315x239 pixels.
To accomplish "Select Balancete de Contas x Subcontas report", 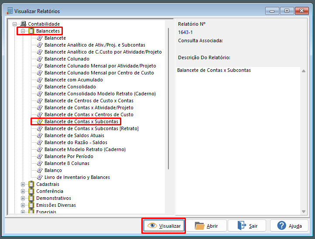I will point(81,121).
